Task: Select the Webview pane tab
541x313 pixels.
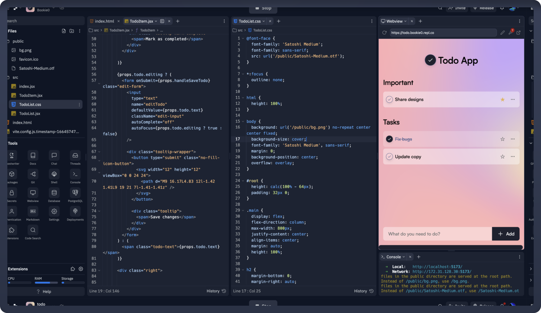Action: (394, 21)
